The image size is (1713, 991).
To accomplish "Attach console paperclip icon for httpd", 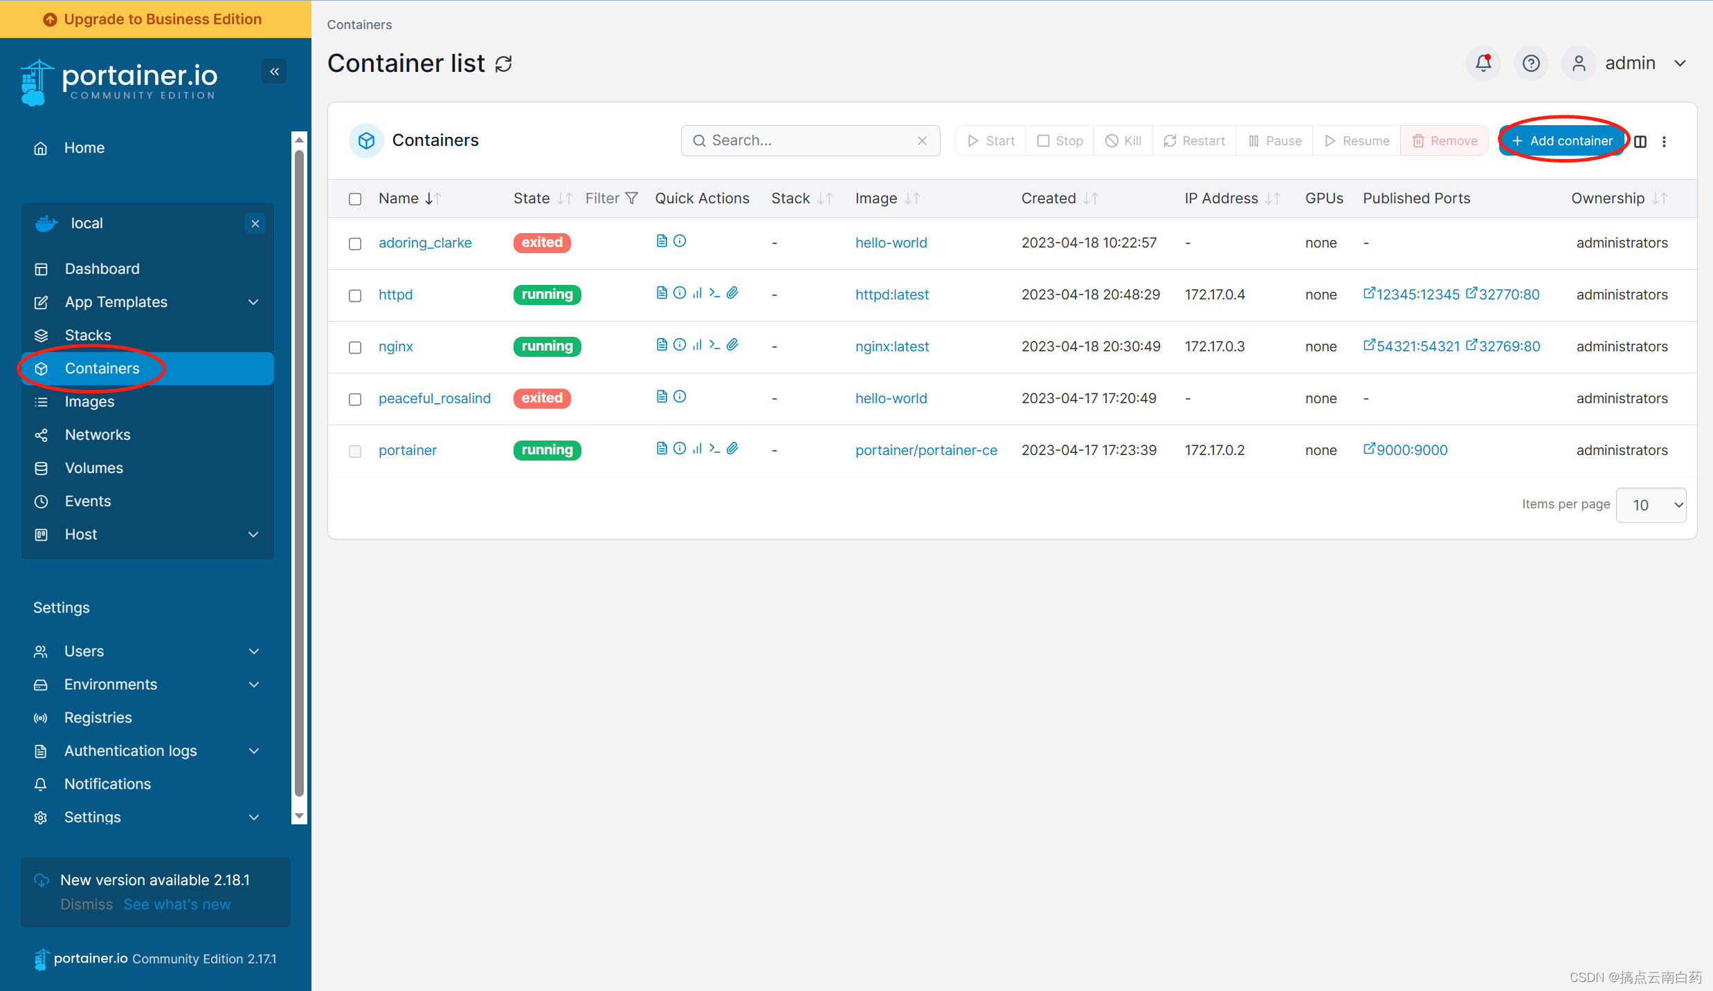I will pyautogui.click(x=732, y=293).
